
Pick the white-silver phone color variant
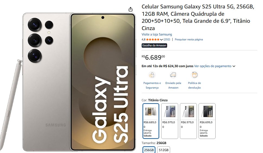pyautogui.click(x=188, y=121)
